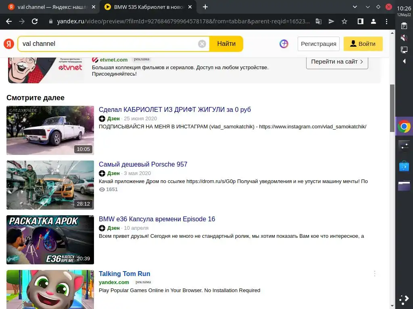This screenshot has height=309, width=413.
Task: Click the Регистрация button
Action: point(319,44)
